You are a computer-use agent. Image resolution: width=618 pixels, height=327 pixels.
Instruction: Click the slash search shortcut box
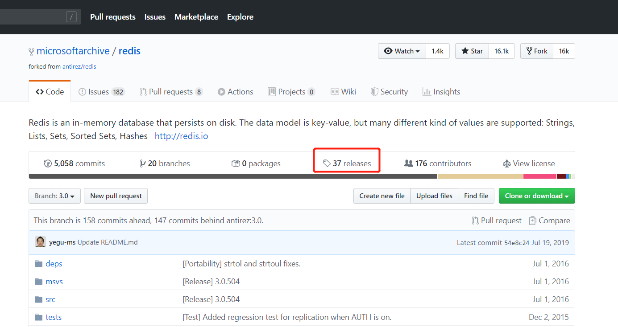[x=71, y=17]
